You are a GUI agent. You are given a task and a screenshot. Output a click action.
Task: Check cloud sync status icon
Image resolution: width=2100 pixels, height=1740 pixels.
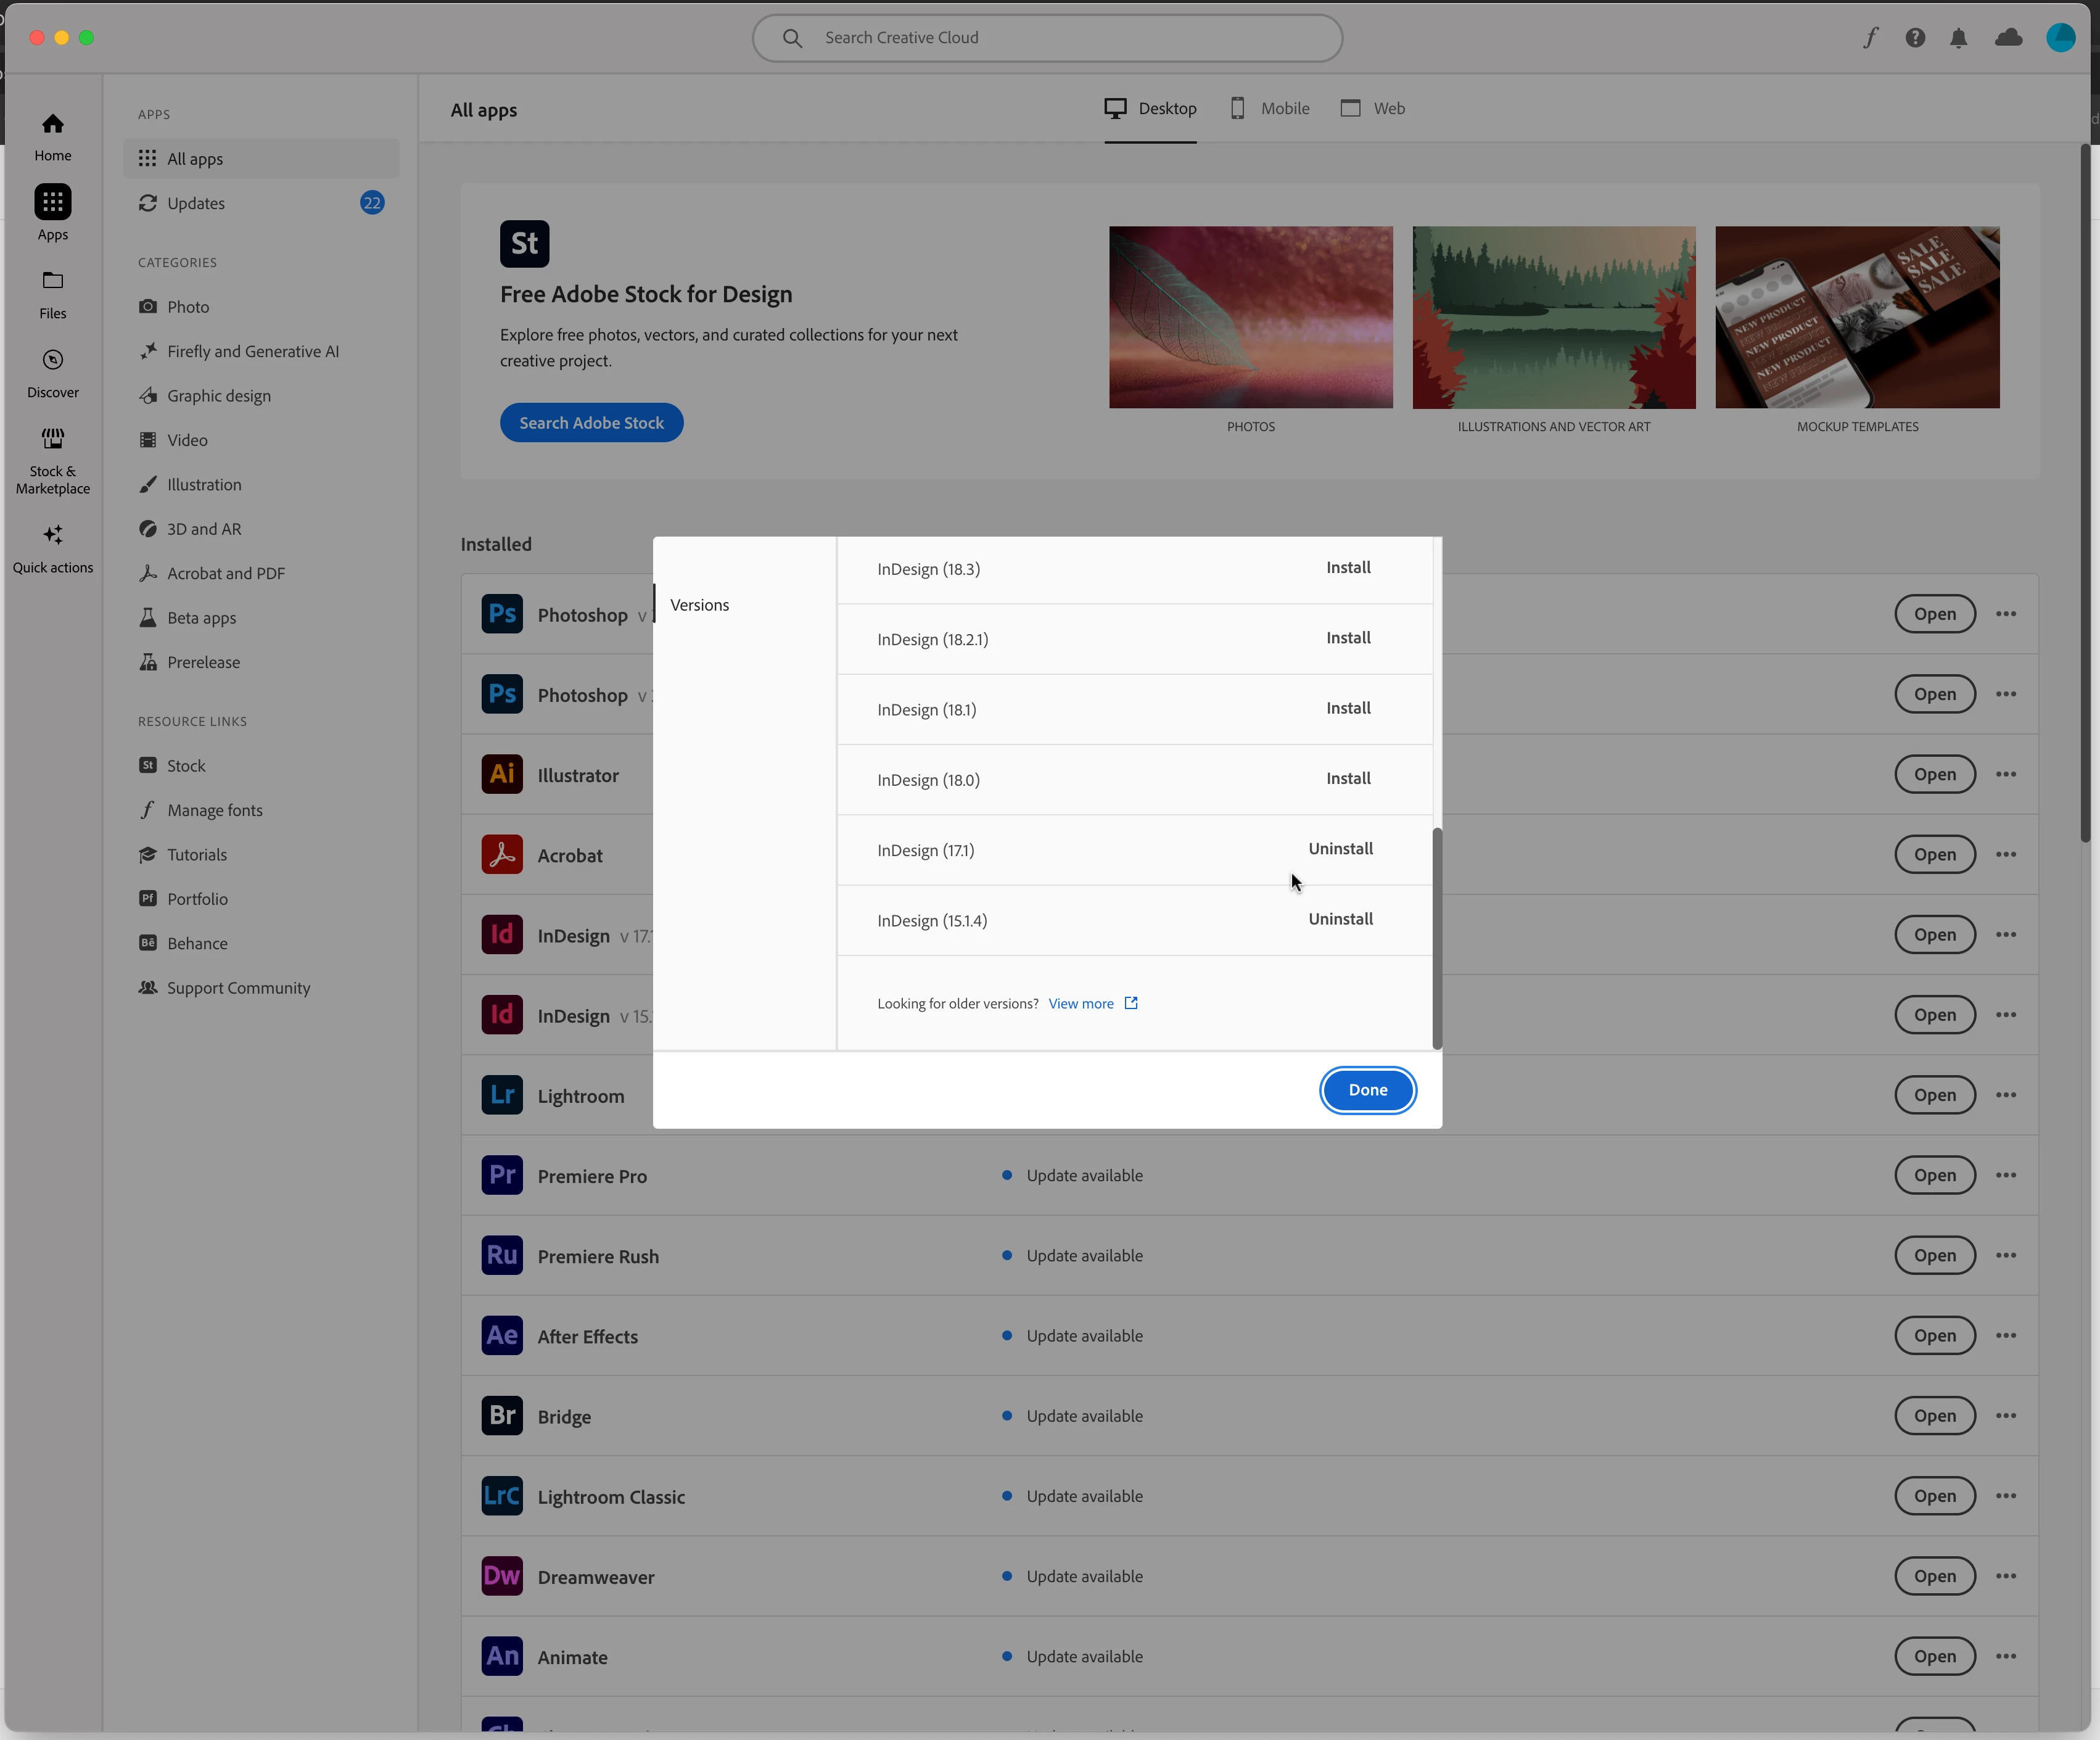coord(2008,38)
